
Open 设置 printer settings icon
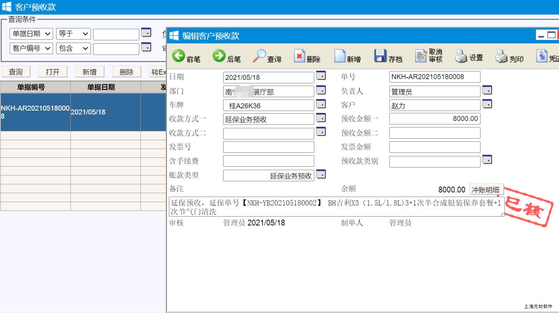(461, 56)
